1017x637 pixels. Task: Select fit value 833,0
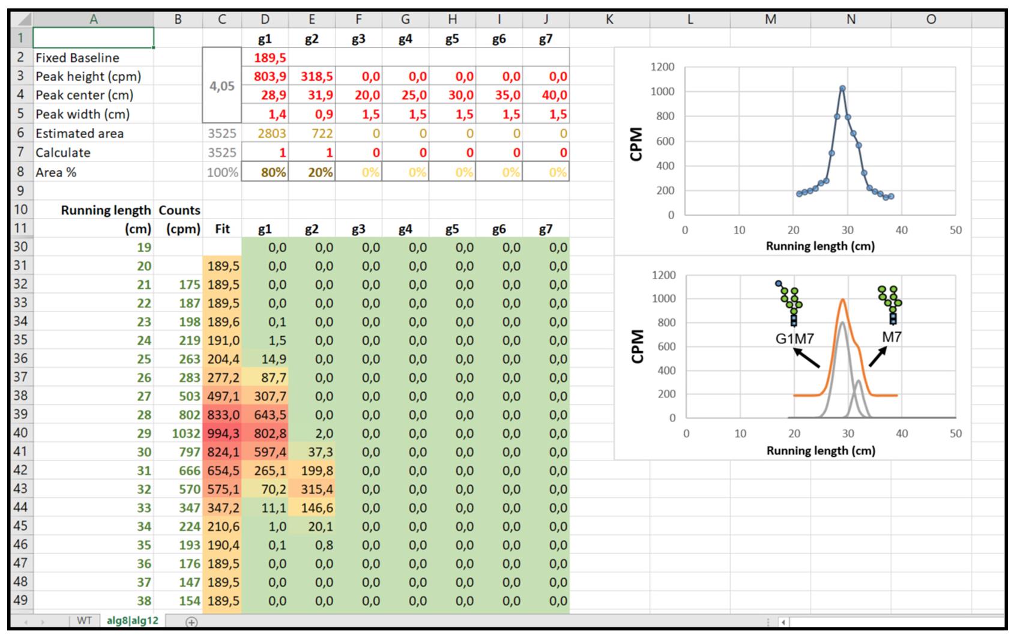[x=222, y=414]
